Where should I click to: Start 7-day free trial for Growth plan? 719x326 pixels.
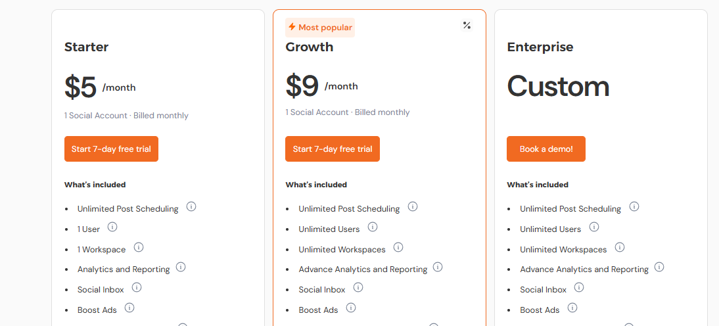tap(333, 149)
